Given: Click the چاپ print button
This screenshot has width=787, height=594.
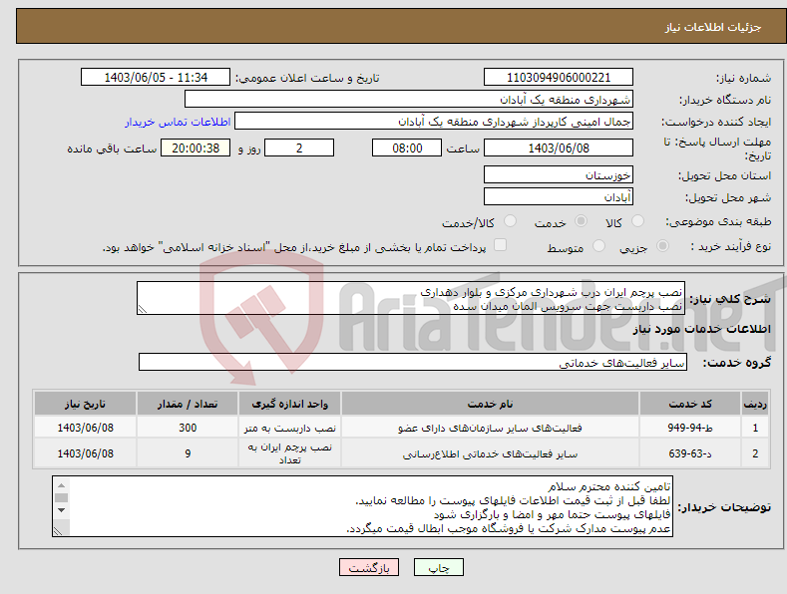Looking at the screenshot, I should pos(439,567).
